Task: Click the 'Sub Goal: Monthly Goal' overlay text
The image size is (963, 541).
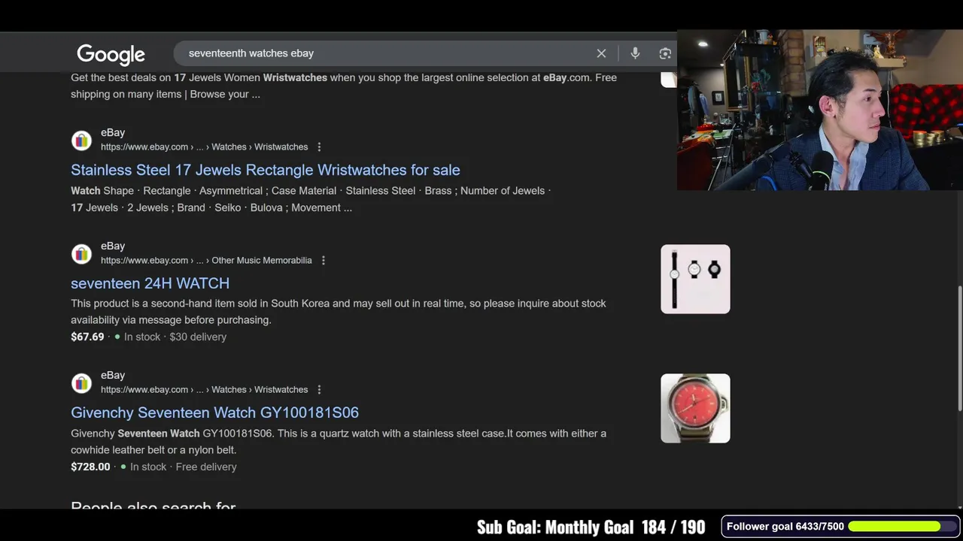Action: pos(555,527)
